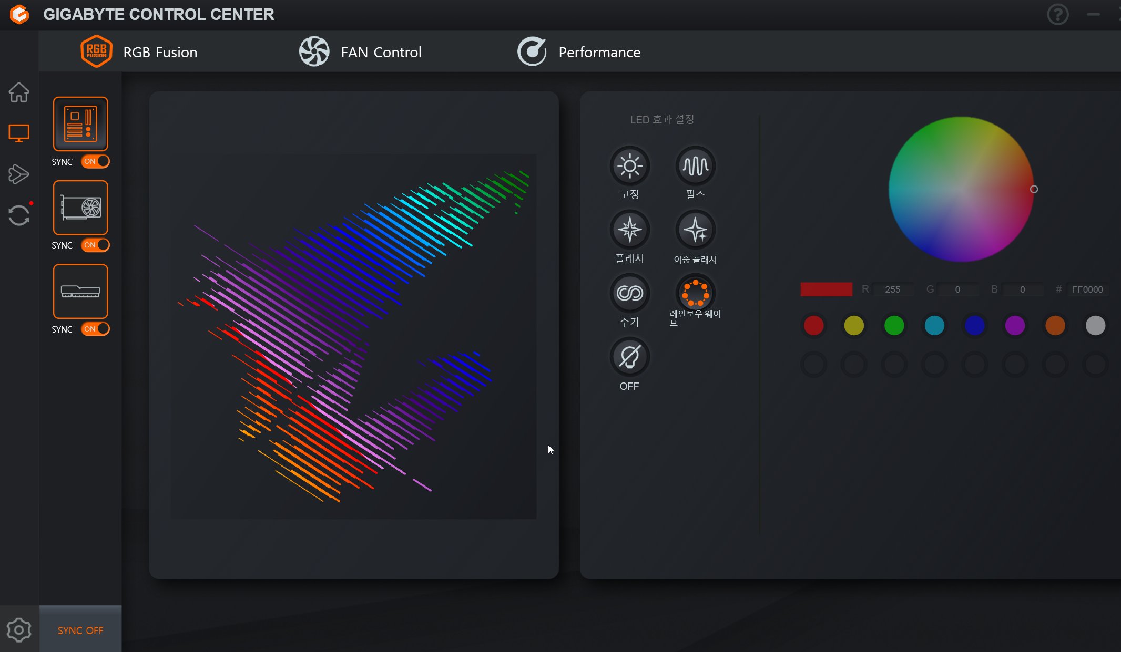Toggle graphics card SYNC switch
The width and height of the screenshot is (1121, 652).
[x=96, y=245]
